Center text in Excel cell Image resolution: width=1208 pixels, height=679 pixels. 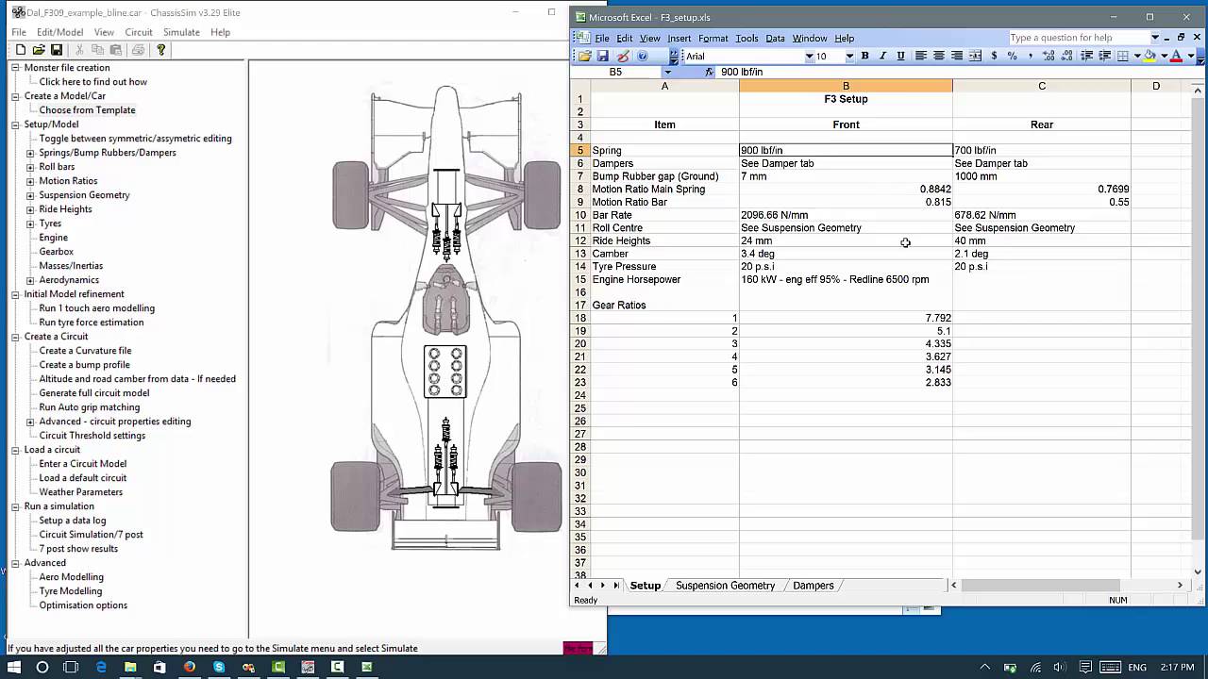coord(939,57)
